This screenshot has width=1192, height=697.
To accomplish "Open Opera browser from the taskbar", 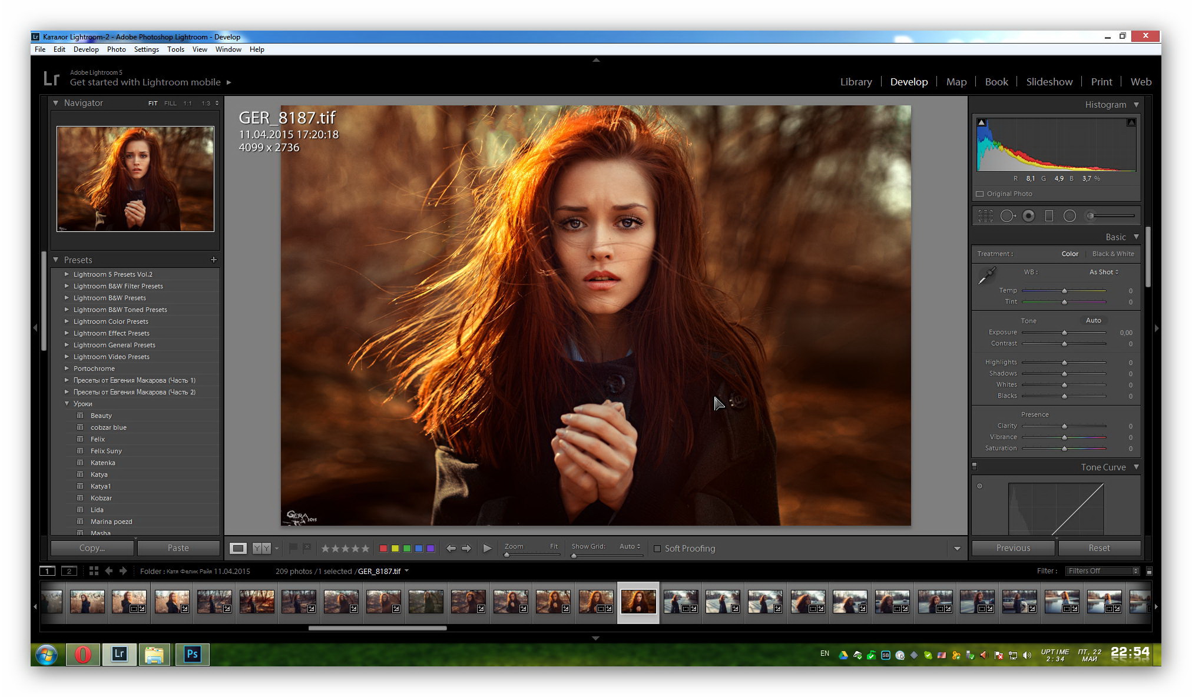I will [x=83, y=654].
